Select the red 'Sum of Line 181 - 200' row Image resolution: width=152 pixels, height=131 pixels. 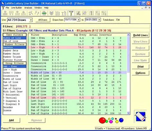pos(78,98)
